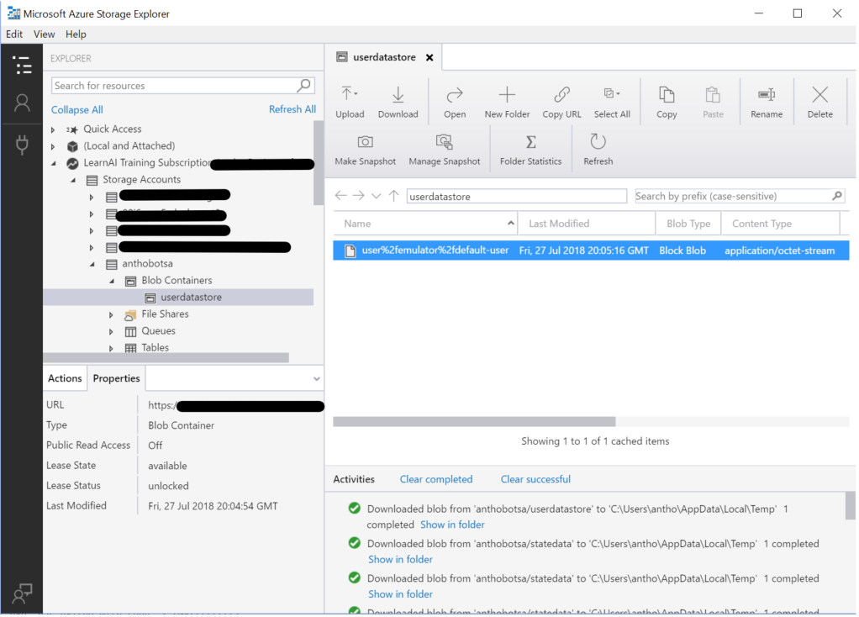Navigate forward with the right arrow

(x=358, y=196)
